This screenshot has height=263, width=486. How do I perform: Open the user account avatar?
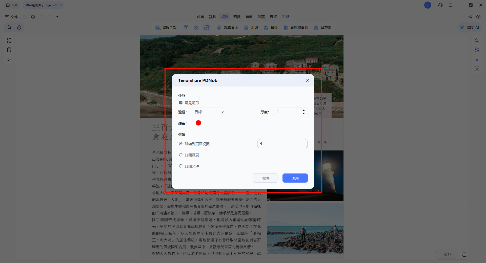tap(428, 5)
